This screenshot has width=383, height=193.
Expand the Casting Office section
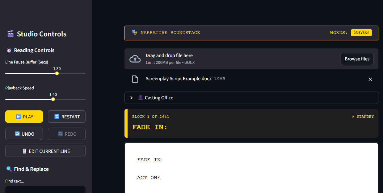pyautogui.click(x=132, y=98)
